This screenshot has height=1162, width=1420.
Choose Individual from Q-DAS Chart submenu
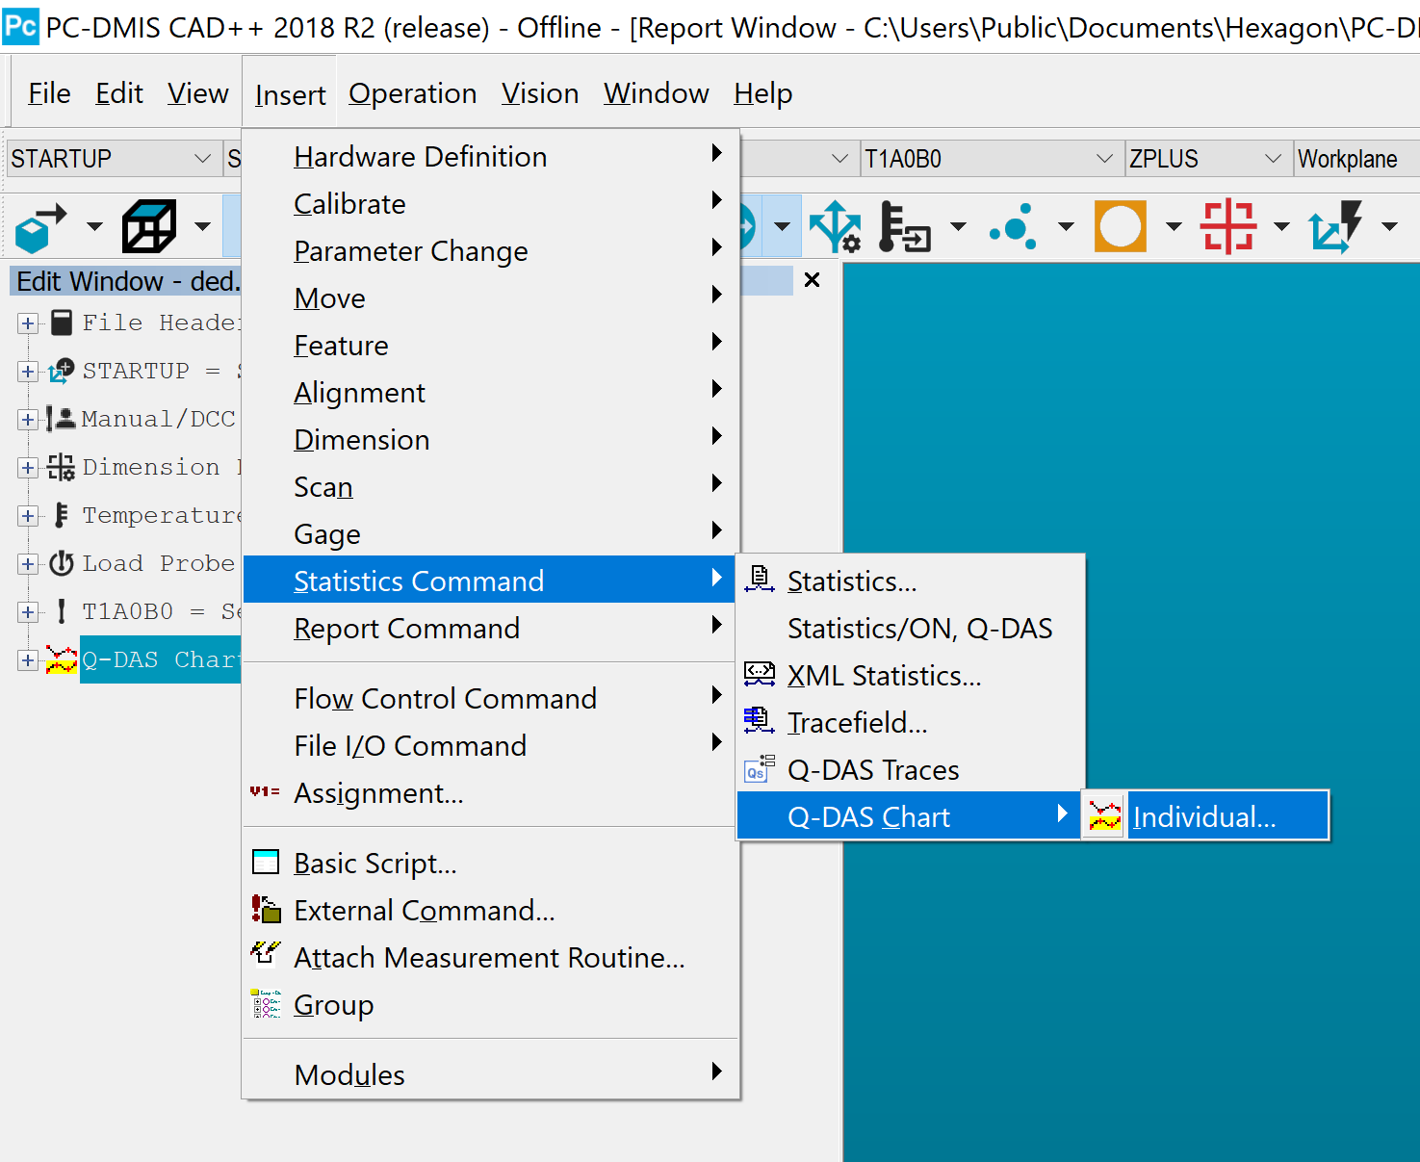coord(1203,815)
